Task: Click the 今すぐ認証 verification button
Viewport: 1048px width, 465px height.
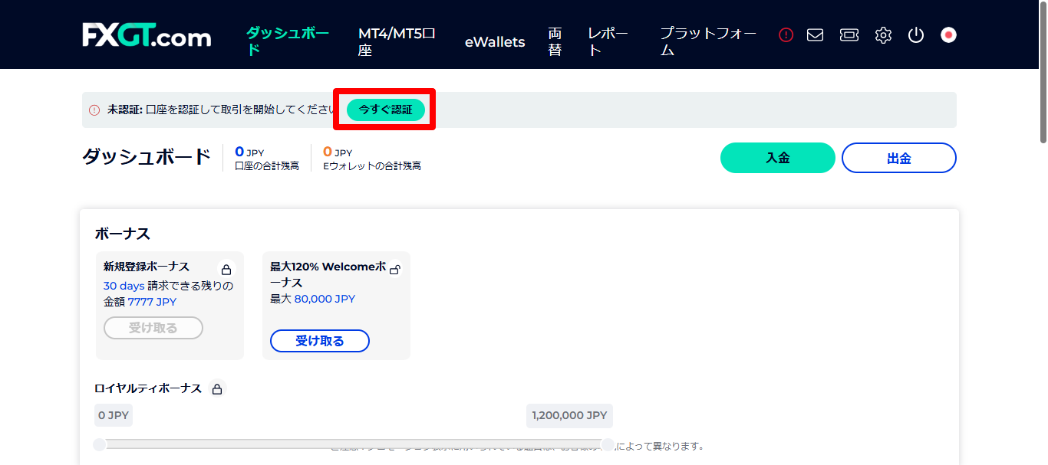Action: click(384, 110)
